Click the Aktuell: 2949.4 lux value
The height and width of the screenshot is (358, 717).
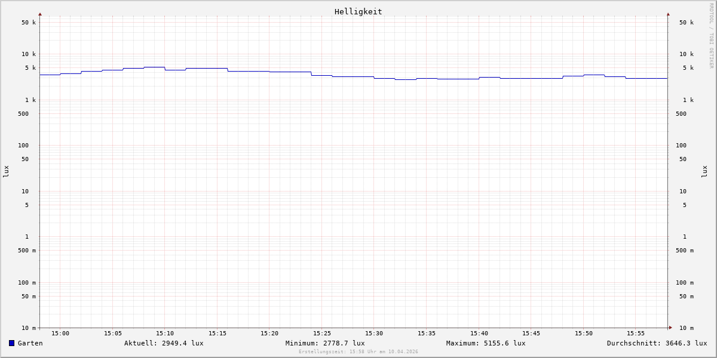pos(164,343)
